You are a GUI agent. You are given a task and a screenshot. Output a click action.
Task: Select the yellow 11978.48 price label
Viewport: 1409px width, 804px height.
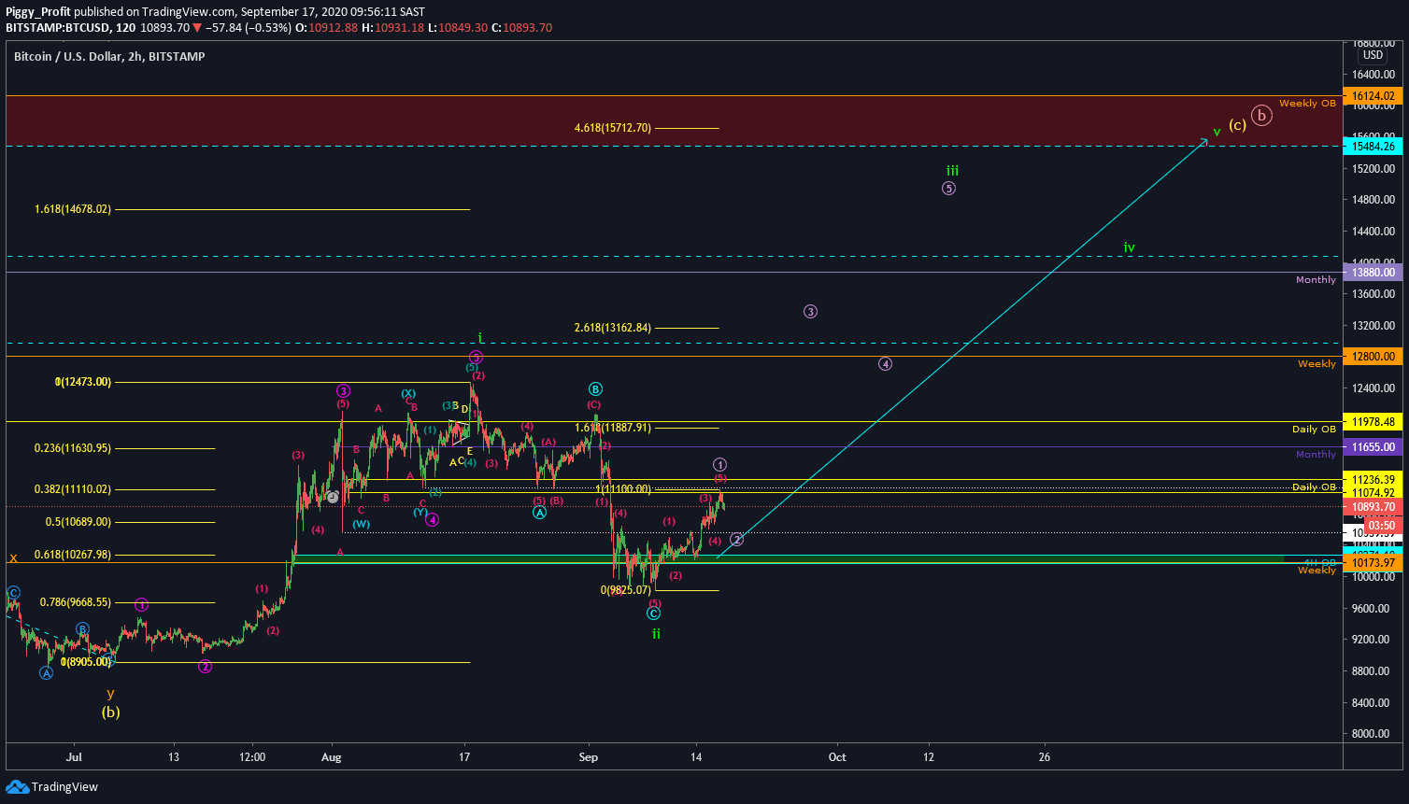pyautogui.click(x=1373, y=422)
